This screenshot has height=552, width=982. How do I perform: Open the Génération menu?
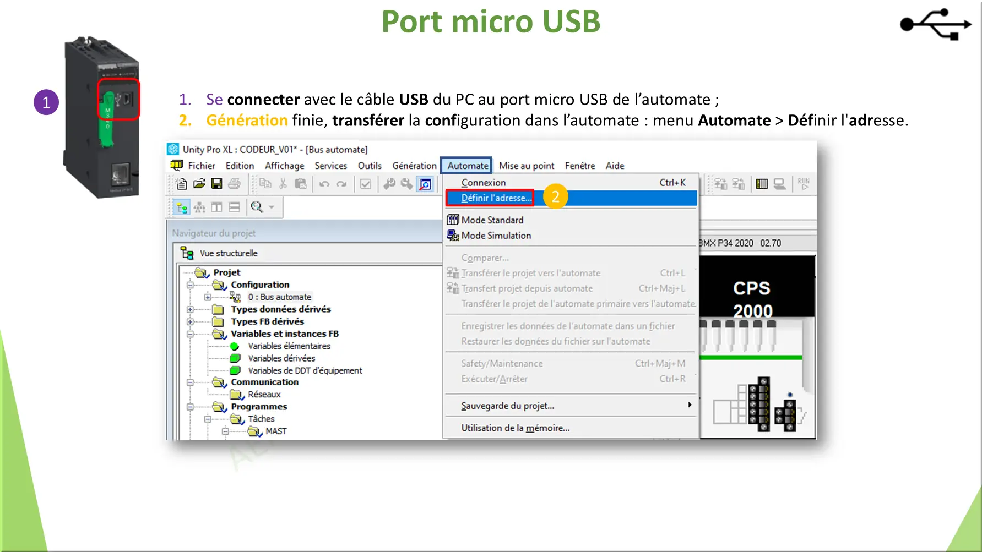414,166
